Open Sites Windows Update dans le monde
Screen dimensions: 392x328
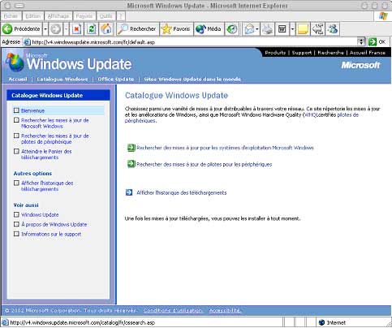coord(192,79)
